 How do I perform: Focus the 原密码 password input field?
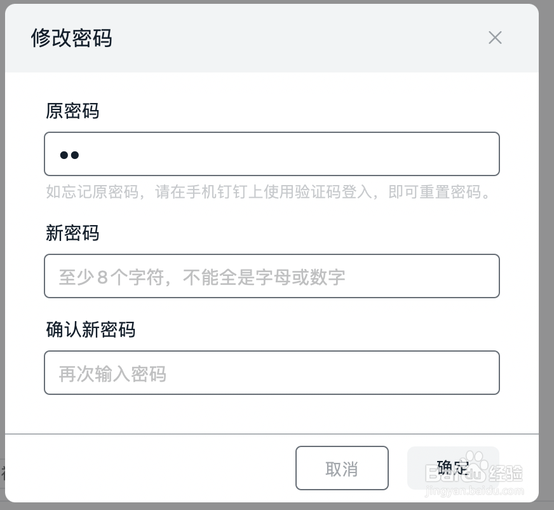pyautogui.click(x=272, y=154)
